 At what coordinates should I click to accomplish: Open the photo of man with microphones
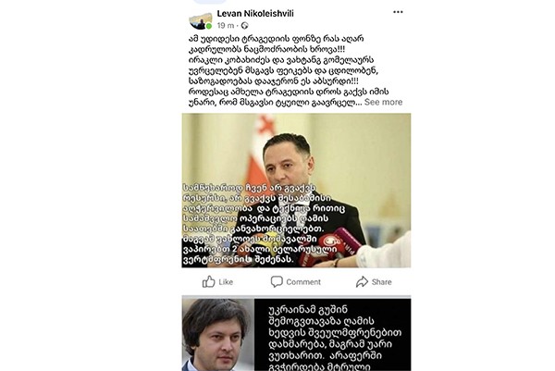pyautogui.click(x=296, y=191)
